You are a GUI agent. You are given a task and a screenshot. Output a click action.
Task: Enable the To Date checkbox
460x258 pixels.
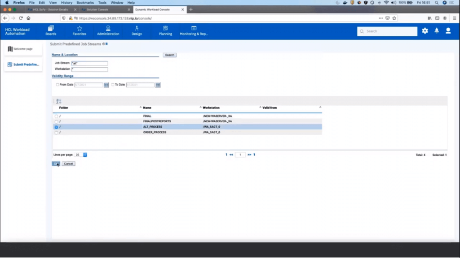pos(112,85)
